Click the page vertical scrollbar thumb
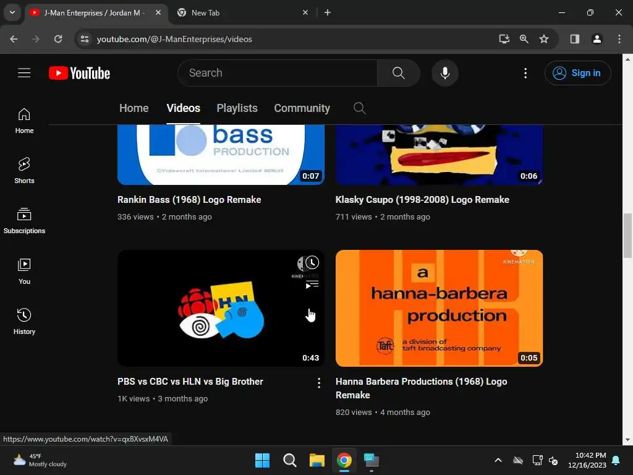This screenshot has height=475, width=633. point(627,235)
